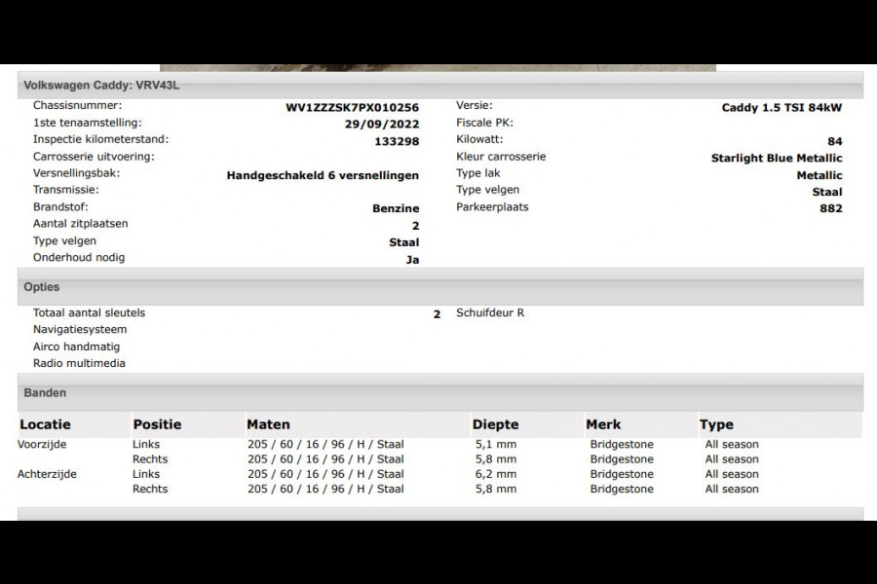
Task: Click the Parkeerplaats label
Action: [x=492, y=206]
